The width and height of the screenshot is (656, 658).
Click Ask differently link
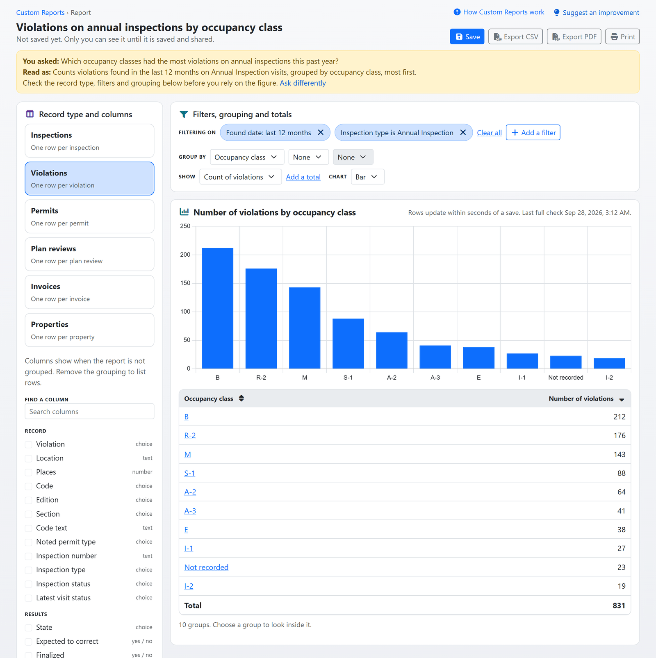pyautogui.click(x=303, y=83)
